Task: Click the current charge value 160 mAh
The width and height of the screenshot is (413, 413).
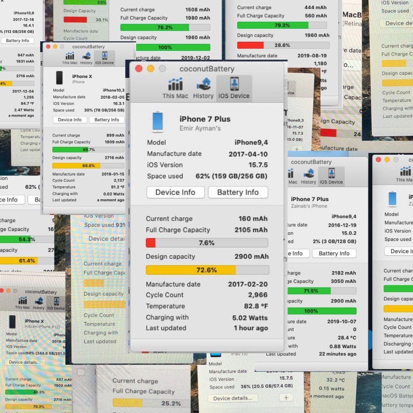Action: (253, 219)
